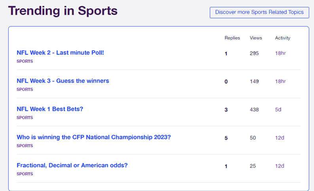Click 12d activity for CFP Championship topic

click(279, 138)
